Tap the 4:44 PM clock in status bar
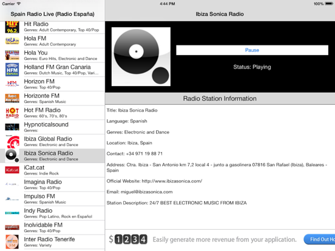 167,4
